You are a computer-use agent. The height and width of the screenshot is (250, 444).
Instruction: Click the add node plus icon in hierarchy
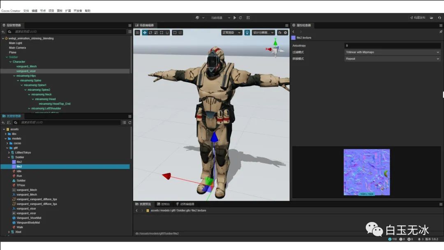pyautogui.click(x=3, y=32)
